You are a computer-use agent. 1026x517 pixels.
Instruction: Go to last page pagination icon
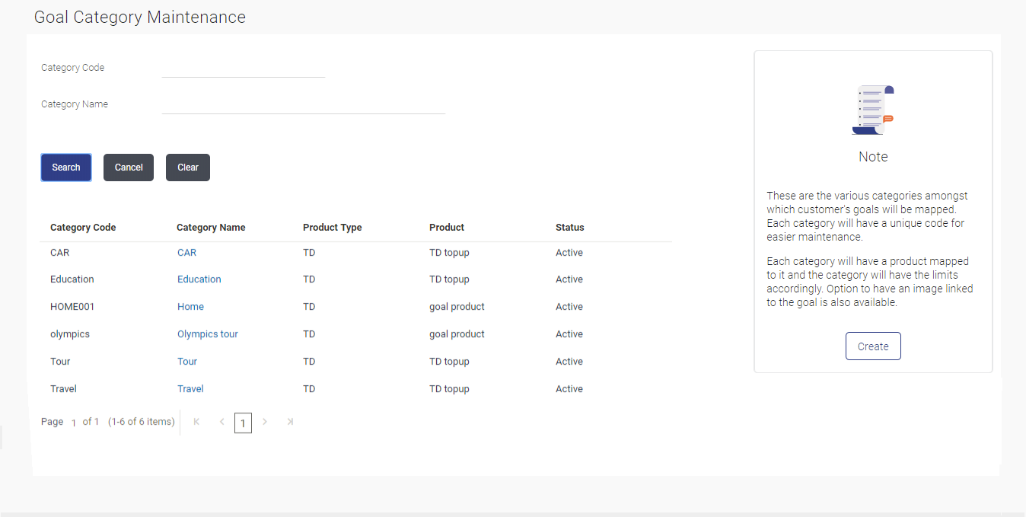(x=290, y=422)
